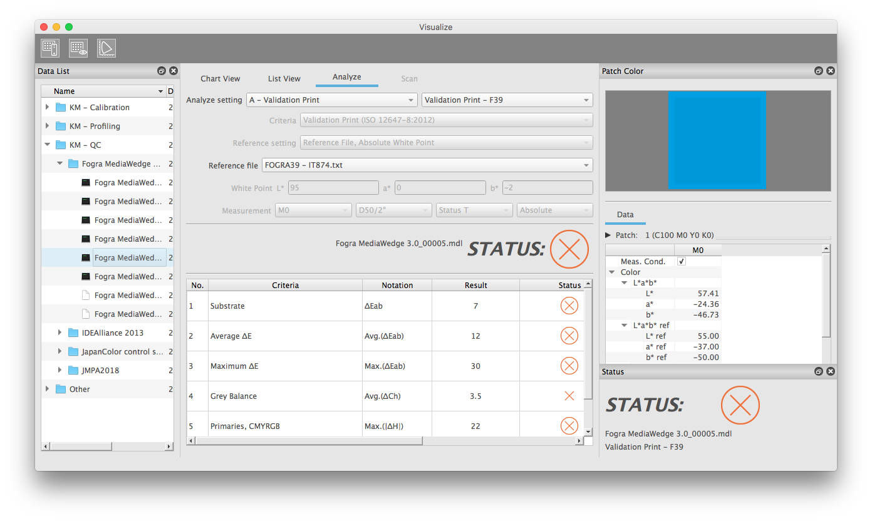Screen dimensions: 872x521
Task: Undock the Patch Color panel
Action: pos(818,71)
